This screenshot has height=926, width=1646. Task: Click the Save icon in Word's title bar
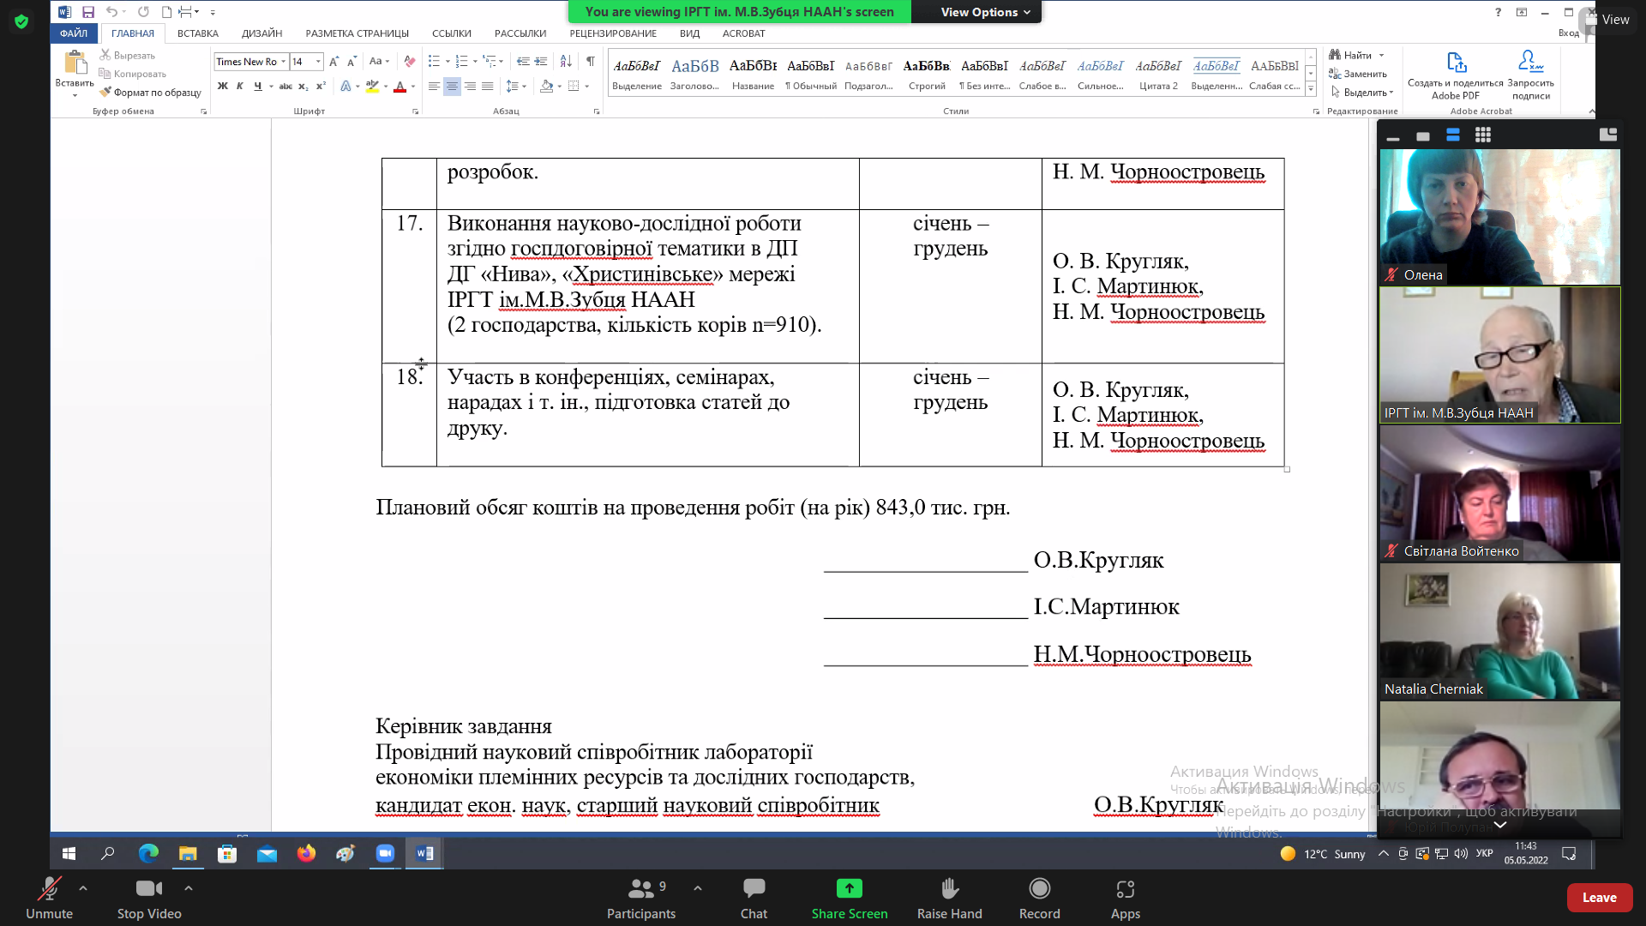click(x=87, y=12)
